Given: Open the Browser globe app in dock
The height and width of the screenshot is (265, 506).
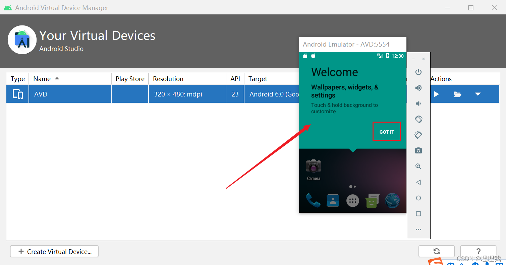Looking at the screenshot, I should click(x=392, y=200).
